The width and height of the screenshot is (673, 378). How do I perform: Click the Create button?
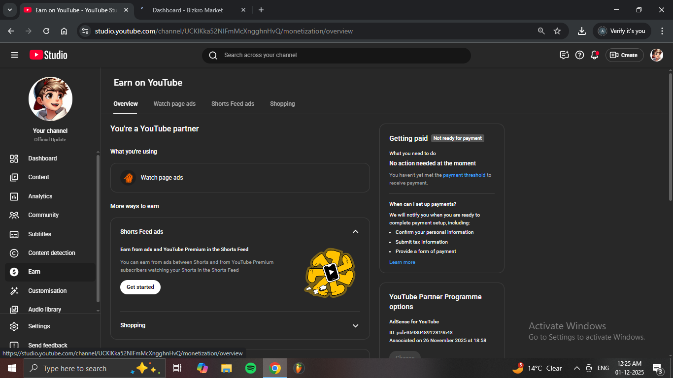coord(624,55)
